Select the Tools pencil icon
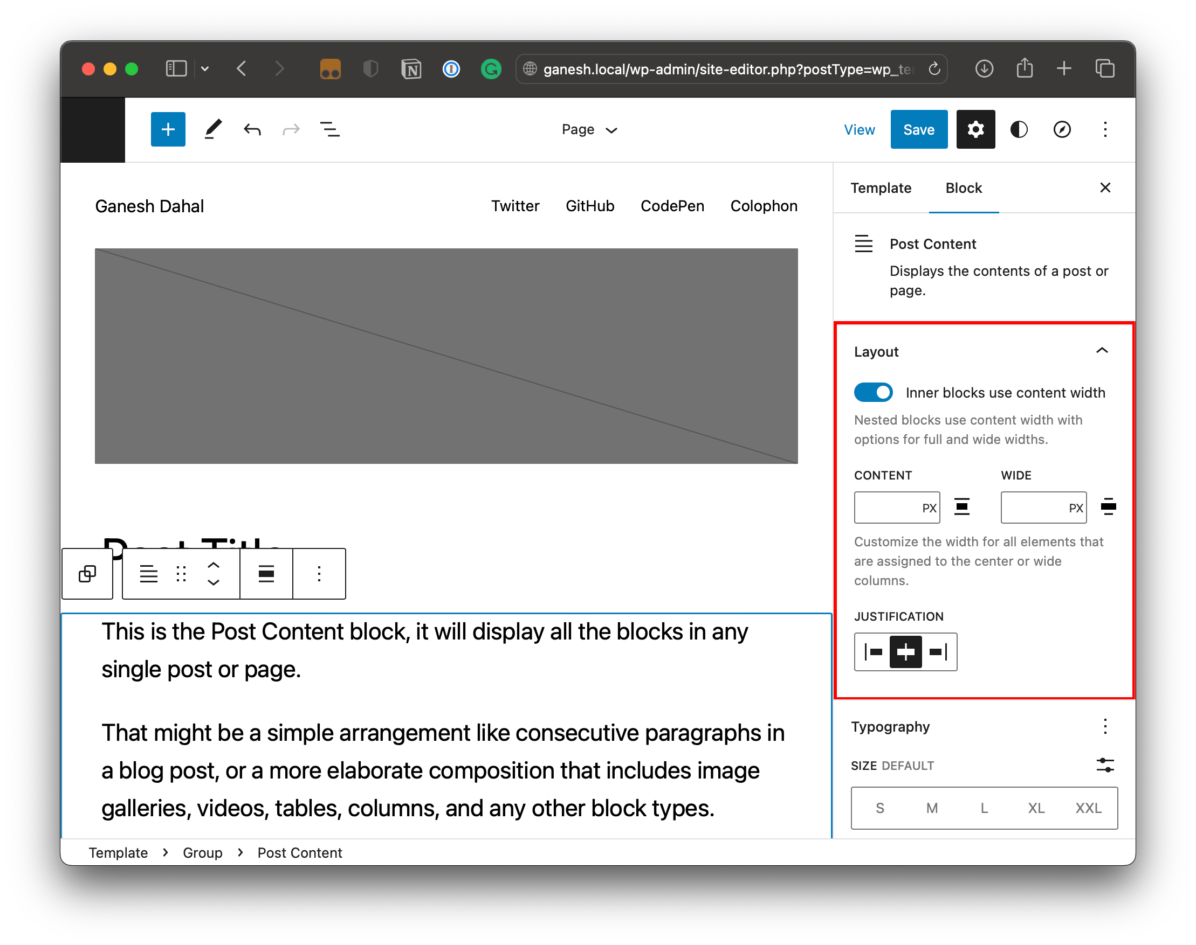This screenshot has width=1196, height=945. [x=212, y=129]
